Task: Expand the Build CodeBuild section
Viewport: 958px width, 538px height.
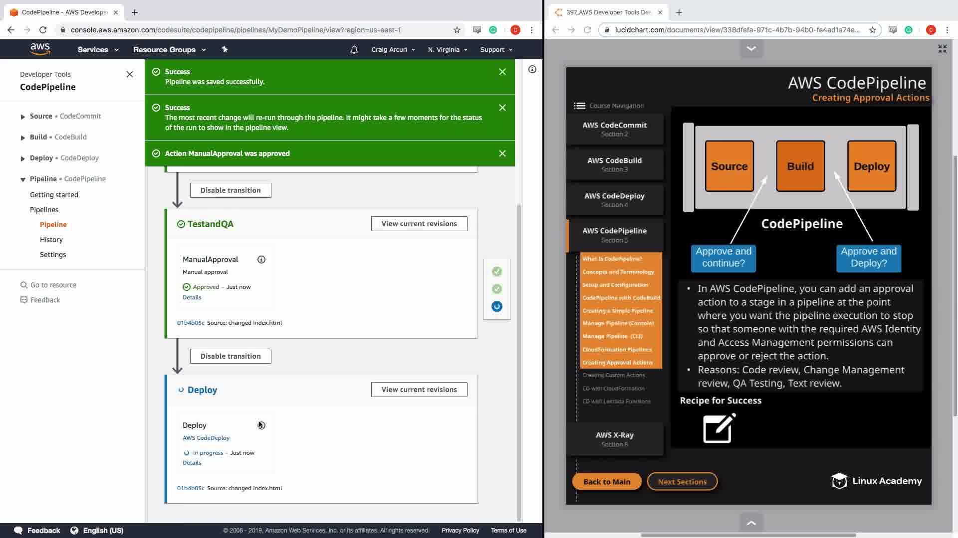Action: (x=22, y=137)
